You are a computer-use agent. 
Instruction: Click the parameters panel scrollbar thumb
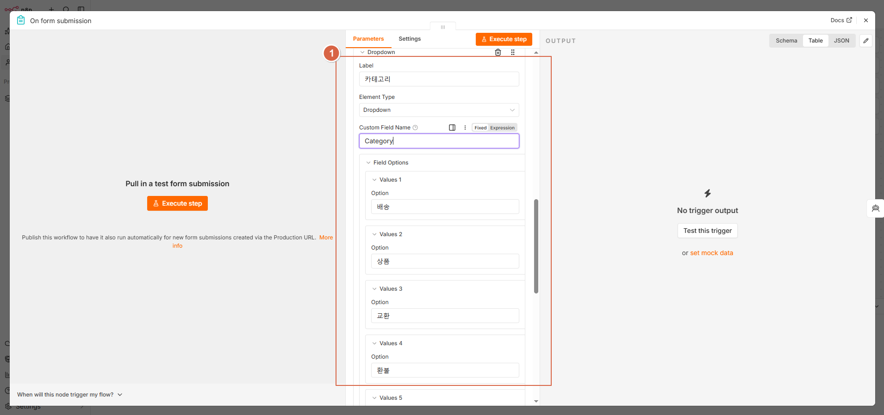click(536, 246)
